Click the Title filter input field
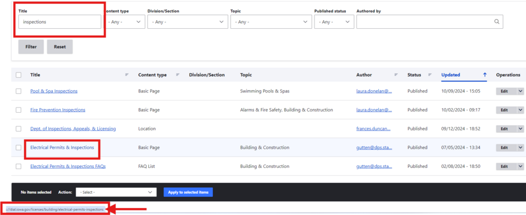 (x=60, y=22)
